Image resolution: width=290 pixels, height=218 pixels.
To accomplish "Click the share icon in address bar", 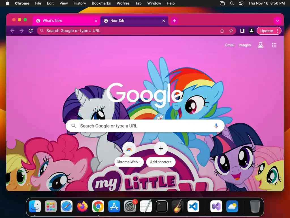I will 222,31.
